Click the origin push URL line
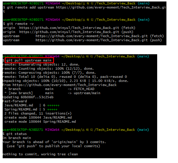 [x=68, y=32]
